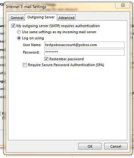Focus the Password input field
Image resolution: width=134 pixels, height=158 pixels.
coord(84,52)
